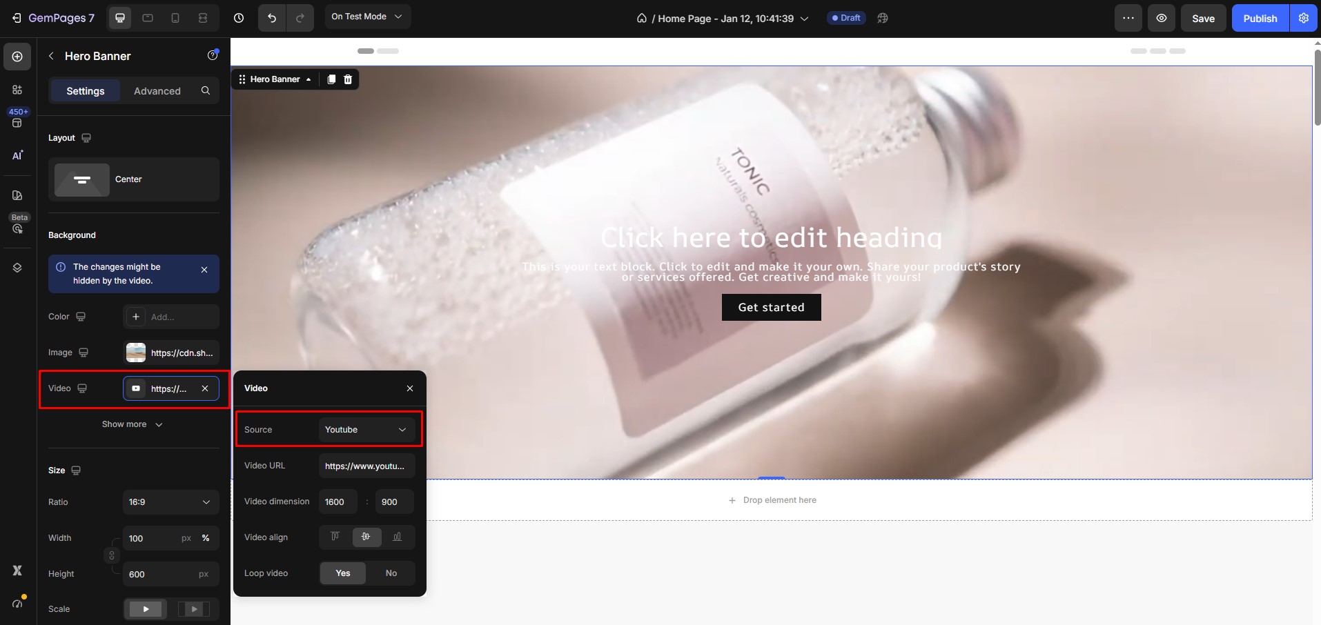Delete the Hero Banner element

(x=348, y=79)
